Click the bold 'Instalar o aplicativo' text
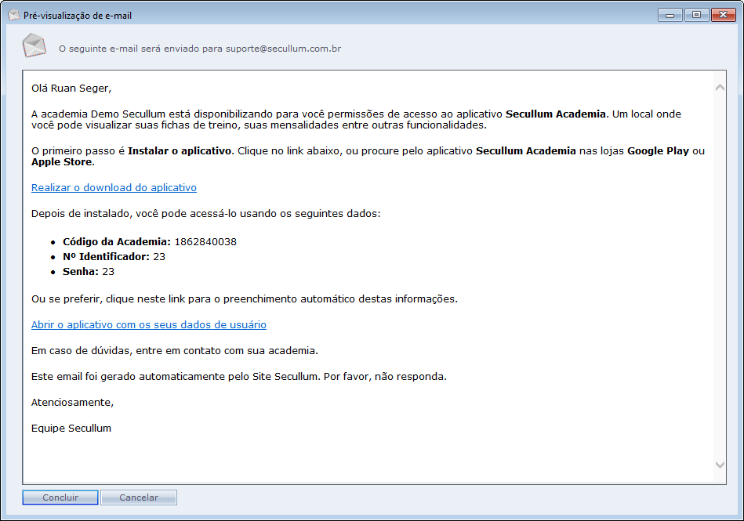 coord(180,150)
